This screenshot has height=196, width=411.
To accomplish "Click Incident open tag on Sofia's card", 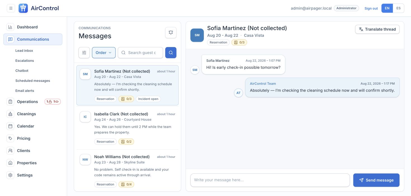I will tap(148, 99).
